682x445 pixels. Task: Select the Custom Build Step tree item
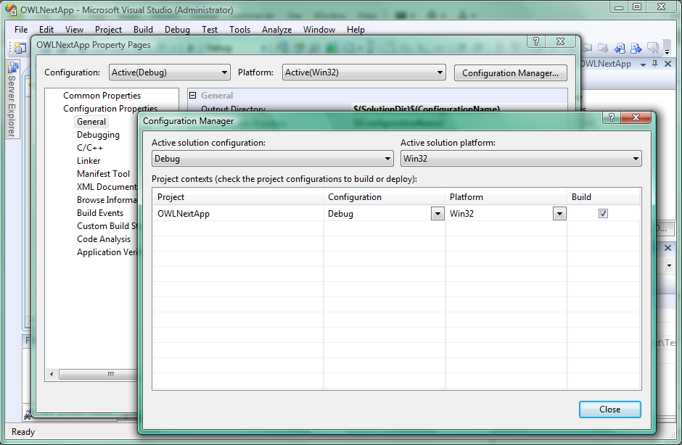(107, 226)
